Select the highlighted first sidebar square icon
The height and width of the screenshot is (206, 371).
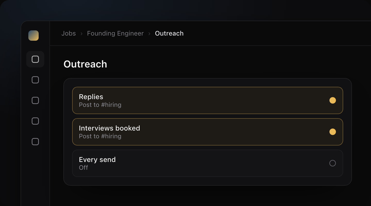pyautogui.click(x=35, y=59)
